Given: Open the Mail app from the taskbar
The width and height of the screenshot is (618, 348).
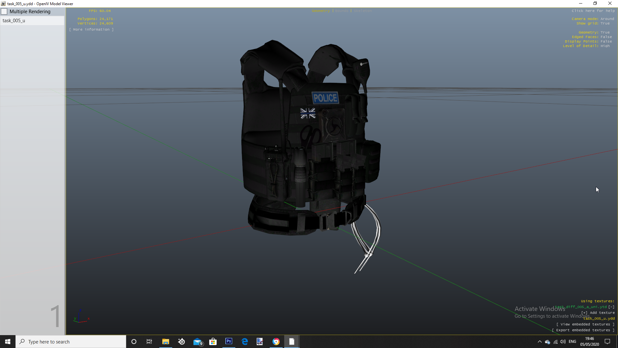Looking at the screenshot, I should 197,342.
